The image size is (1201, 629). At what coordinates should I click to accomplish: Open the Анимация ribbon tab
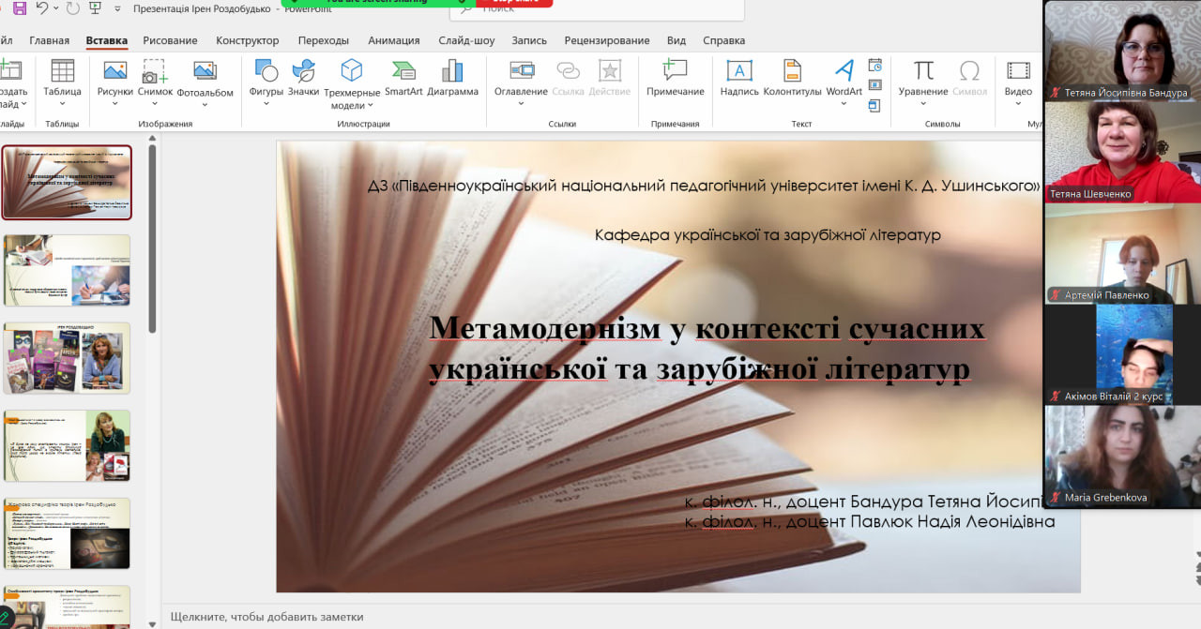[393, 40]
